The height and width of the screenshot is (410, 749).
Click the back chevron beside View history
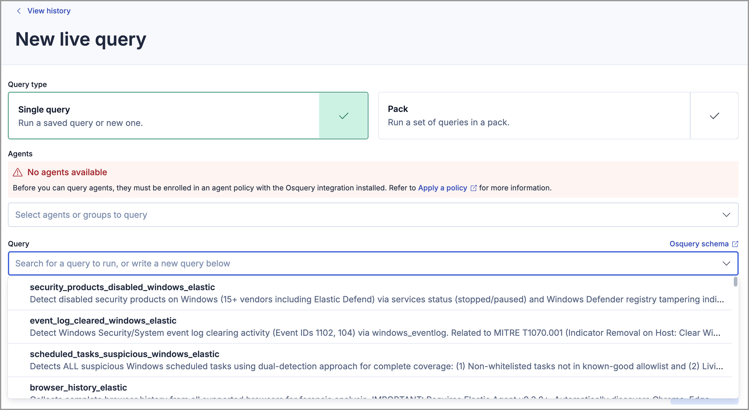pyautogui.click(x=19, y=11)
